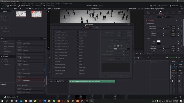Switch to the Fusion page
Viewport: 184px width, 103px height.
[x=92, y=97]
